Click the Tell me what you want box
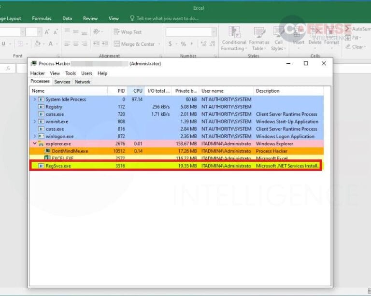 [167, 18]
